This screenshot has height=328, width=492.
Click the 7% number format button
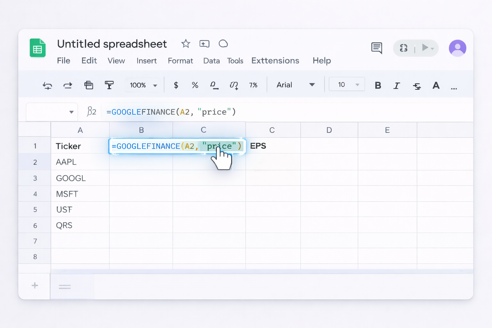253,85
